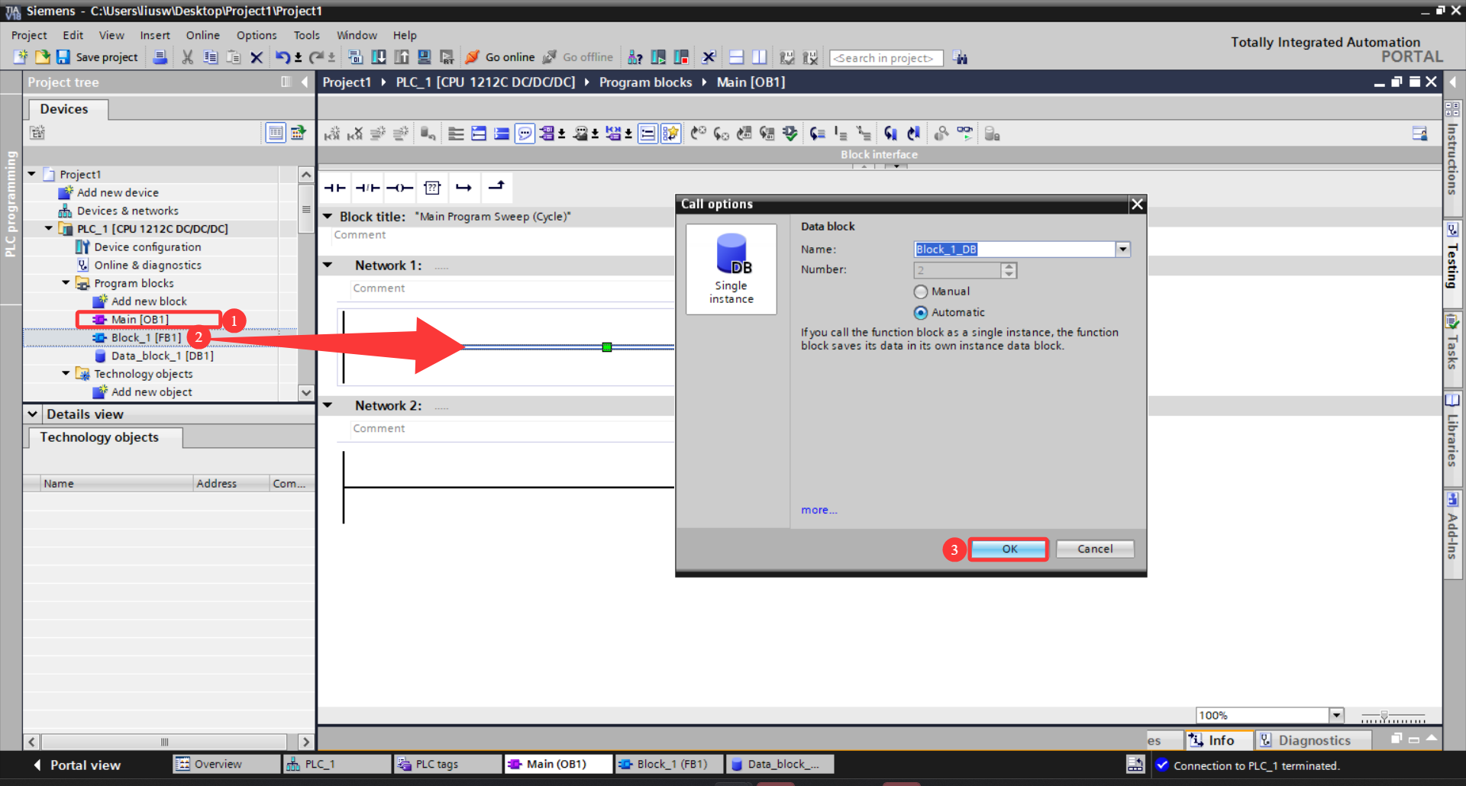
Task: Click Save project in the toolbar
Action: (x=97, y=57)
